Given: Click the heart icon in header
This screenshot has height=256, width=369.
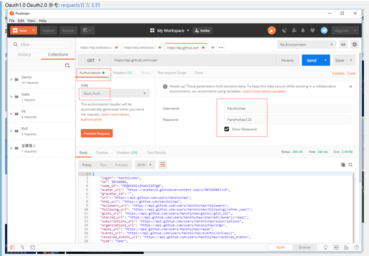Looking at the screenshot, I should [312, 31].
